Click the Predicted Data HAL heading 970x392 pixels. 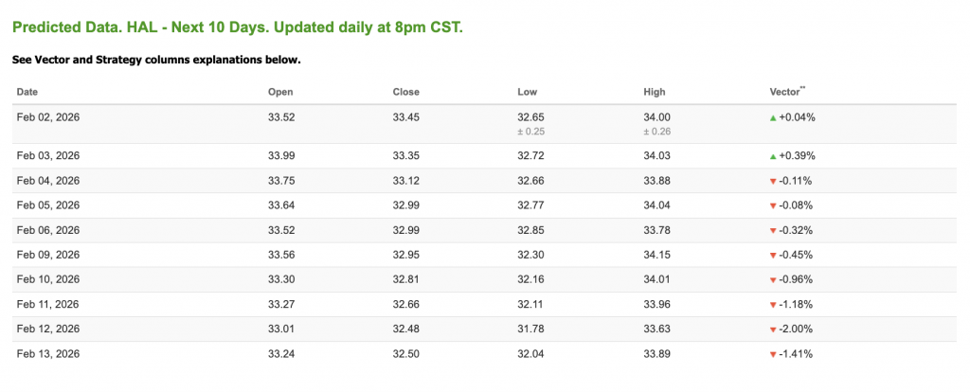237,27
